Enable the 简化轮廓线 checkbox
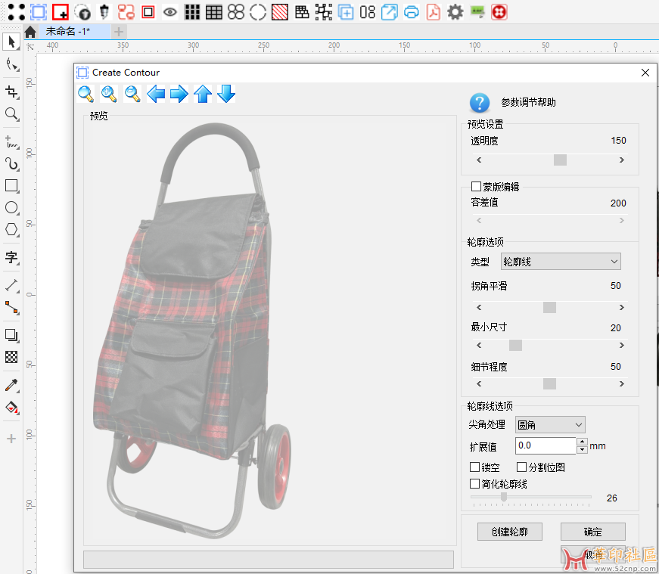The image size is (659, 574). coord(475,484)
